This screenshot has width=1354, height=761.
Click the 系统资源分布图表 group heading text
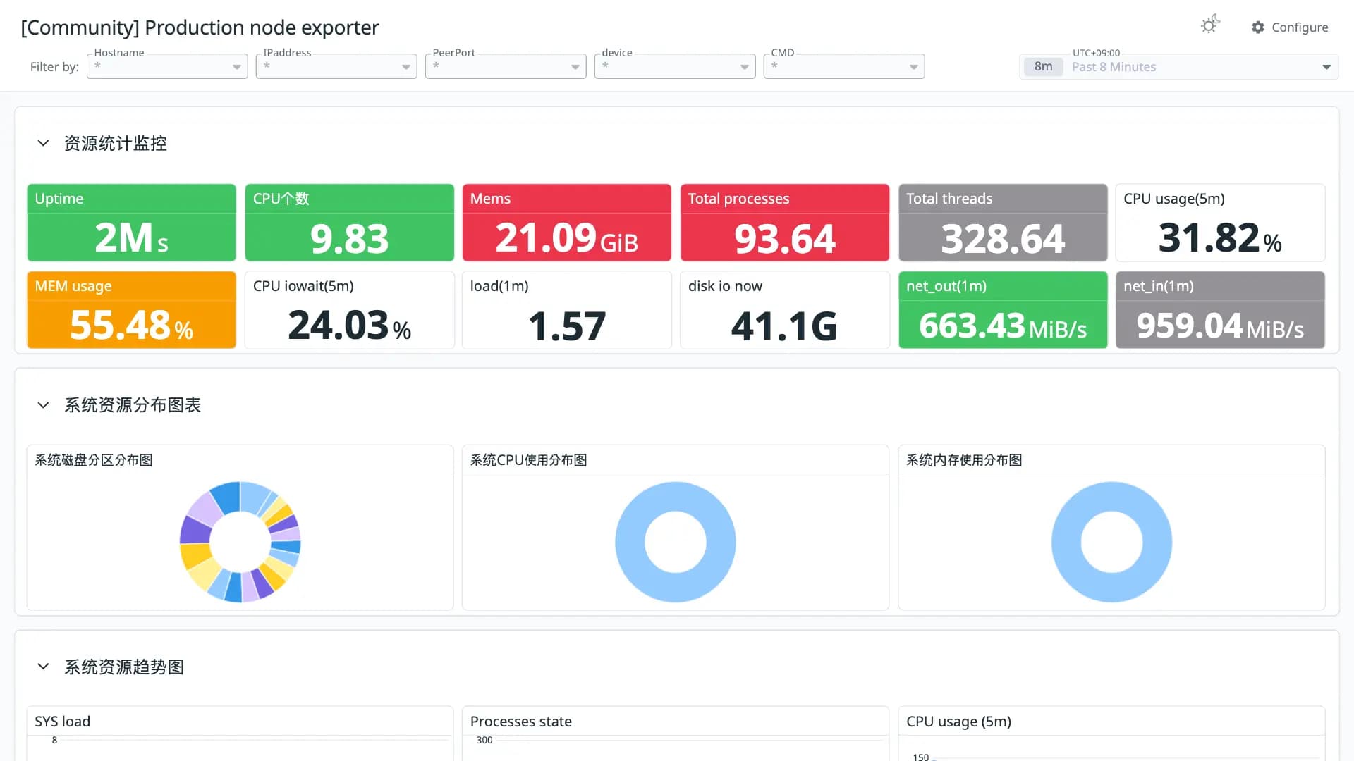[133, 405]
